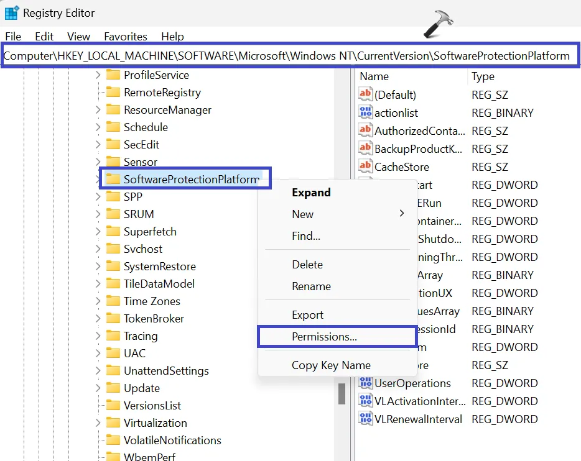The width and height of the screenshot is (581, 461).
Task: Click the Superfetch folder icon
Action: (113, 231)
